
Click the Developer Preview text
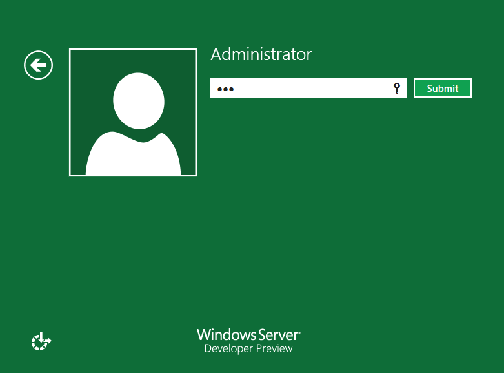[248, 349]
